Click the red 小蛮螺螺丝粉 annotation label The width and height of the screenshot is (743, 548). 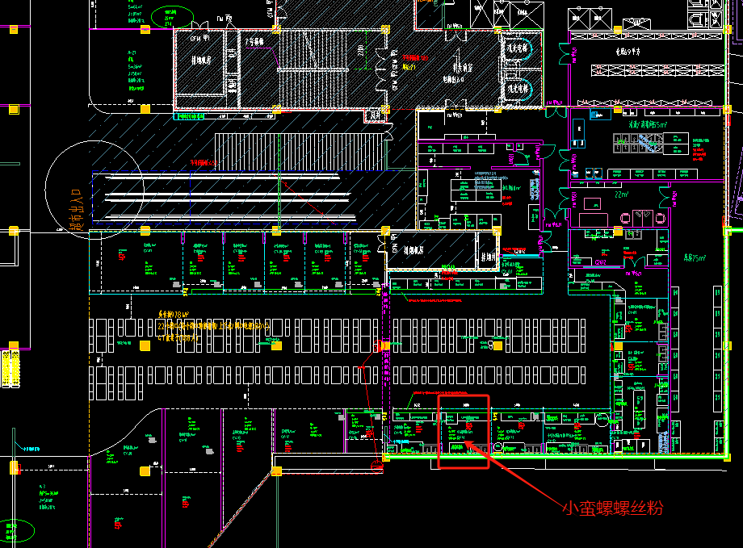[612, 508]
